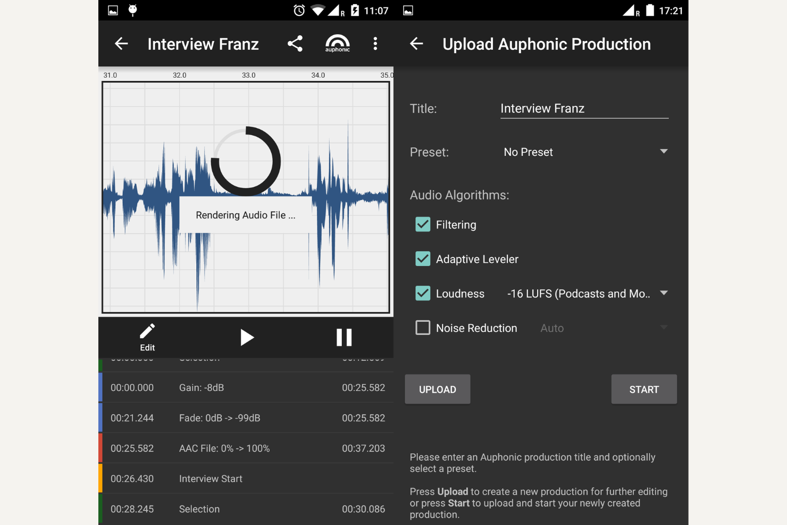Enable Noise Reduction
The height and width of the screenshot is (525, 787).
[x=423, y=328]
